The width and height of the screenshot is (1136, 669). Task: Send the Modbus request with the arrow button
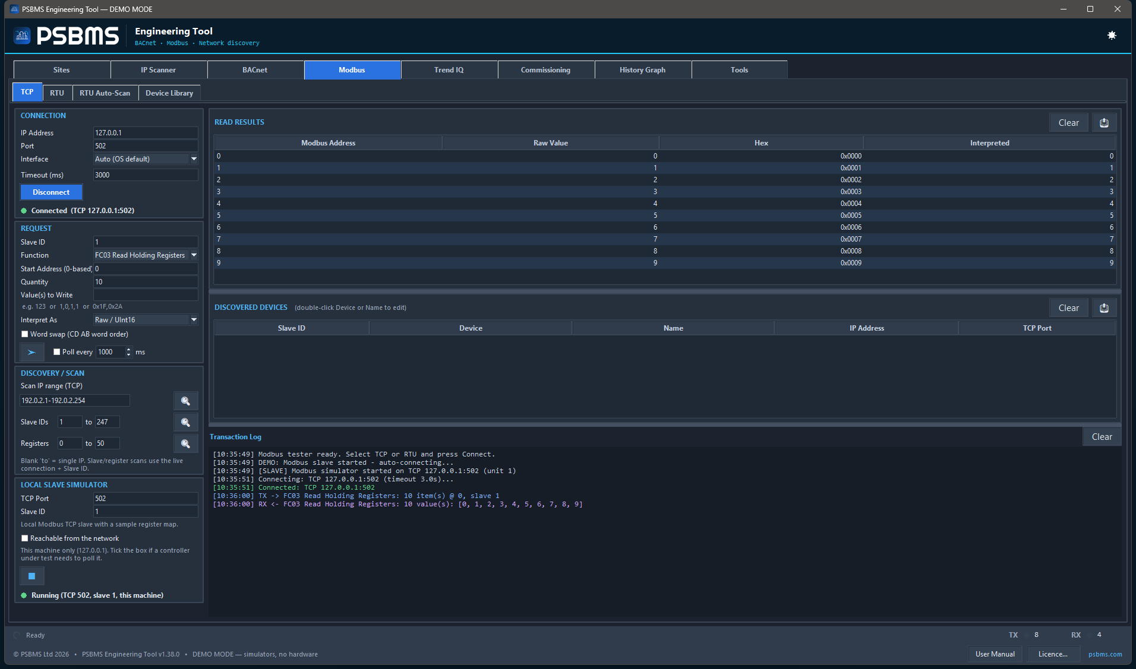click(31, 352)
